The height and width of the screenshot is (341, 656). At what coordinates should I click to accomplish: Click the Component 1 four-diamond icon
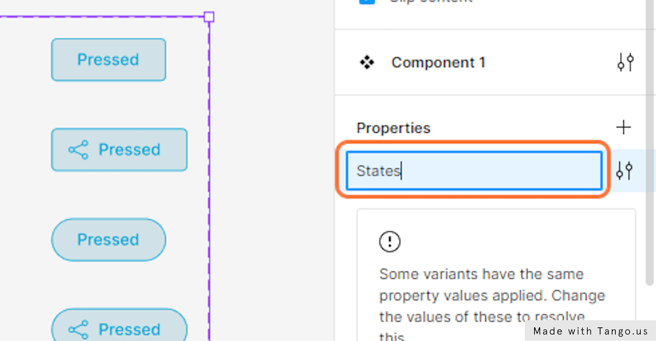coord(367,62)
